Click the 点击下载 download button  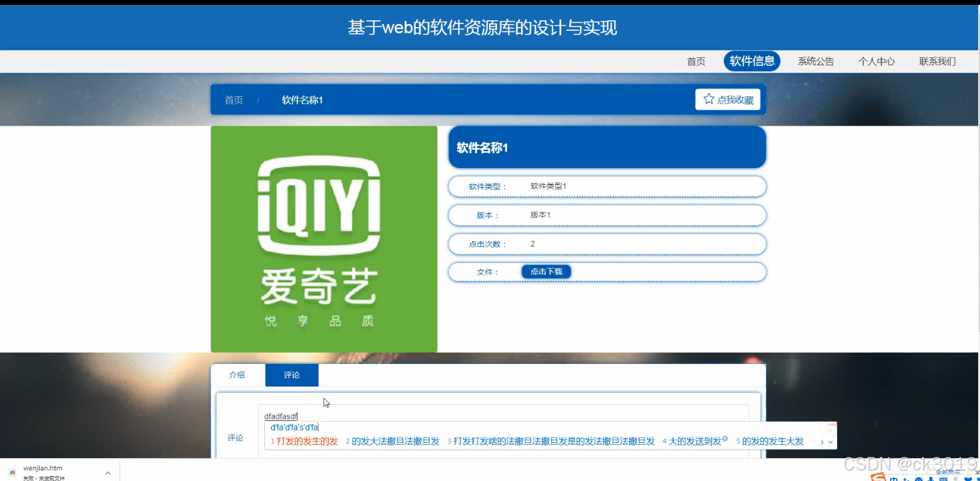(x=546, y=272)
